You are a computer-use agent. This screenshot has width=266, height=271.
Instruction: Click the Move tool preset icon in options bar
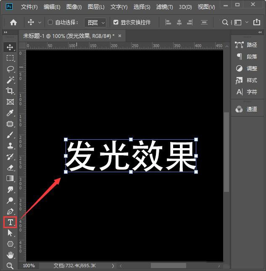[31, 22]
